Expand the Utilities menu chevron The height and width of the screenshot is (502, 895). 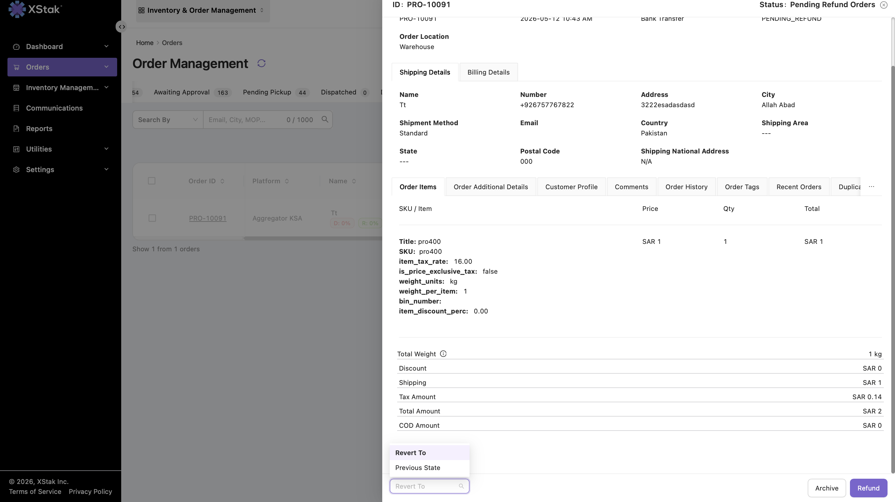point(106,149)
